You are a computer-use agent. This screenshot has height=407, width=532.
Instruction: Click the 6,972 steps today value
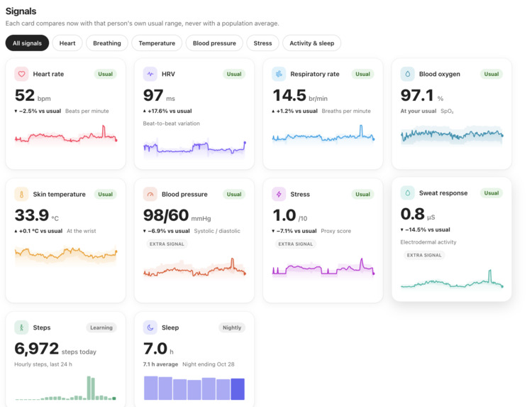55,349
